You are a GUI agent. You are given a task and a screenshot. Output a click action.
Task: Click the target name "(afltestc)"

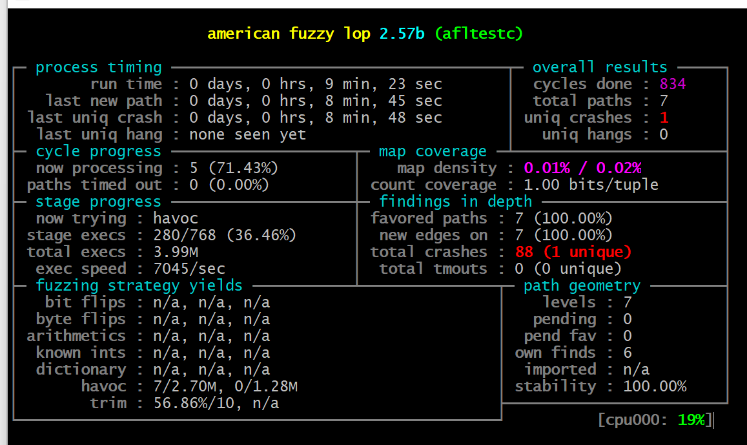coord(479,34)
